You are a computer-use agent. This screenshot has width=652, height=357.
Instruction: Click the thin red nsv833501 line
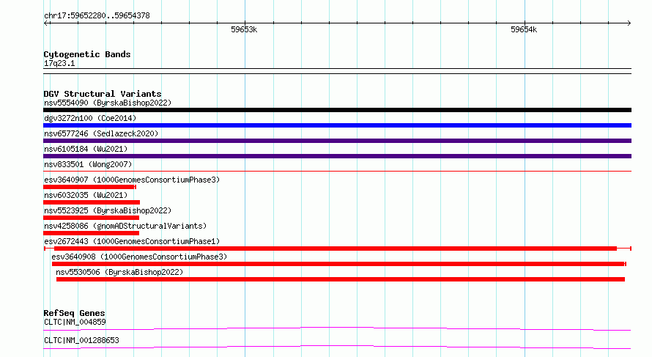click(x=337, y=171)
